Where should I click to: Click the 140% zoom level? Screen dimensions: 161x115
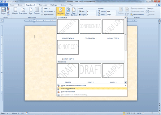coord(139,113)
